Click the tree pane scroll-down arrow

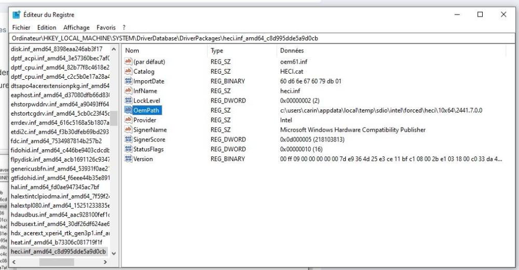(x=114, y=253)
